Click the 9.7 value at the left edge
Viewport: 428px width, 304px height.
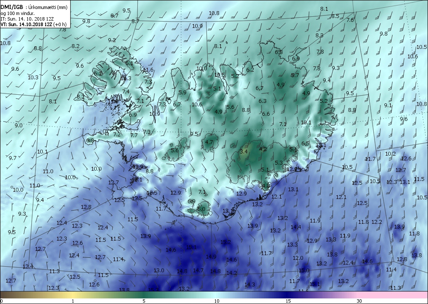[12, 158]
